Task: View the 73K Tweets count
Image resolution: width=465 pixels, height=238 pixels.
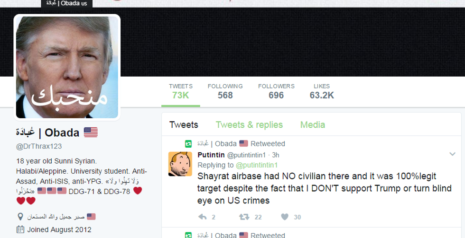Action: pyautogui.click(x=181, y=91)
